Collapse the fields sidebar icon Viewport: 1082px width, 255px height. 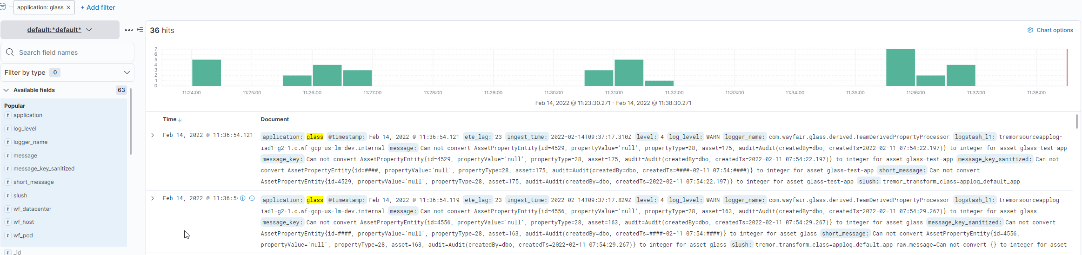click(140, 30)
